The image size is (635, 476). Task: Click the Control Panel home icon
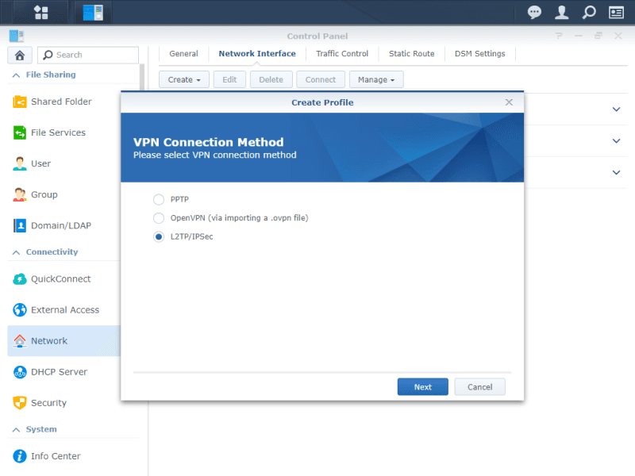19,55
